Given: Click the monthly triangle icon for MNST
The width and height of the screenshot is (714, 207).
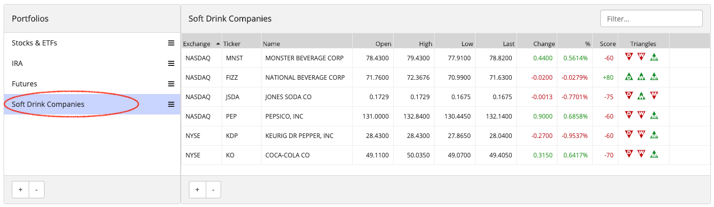Looking at the screenshot, I should pyautogui.click(x=654, y=57).
